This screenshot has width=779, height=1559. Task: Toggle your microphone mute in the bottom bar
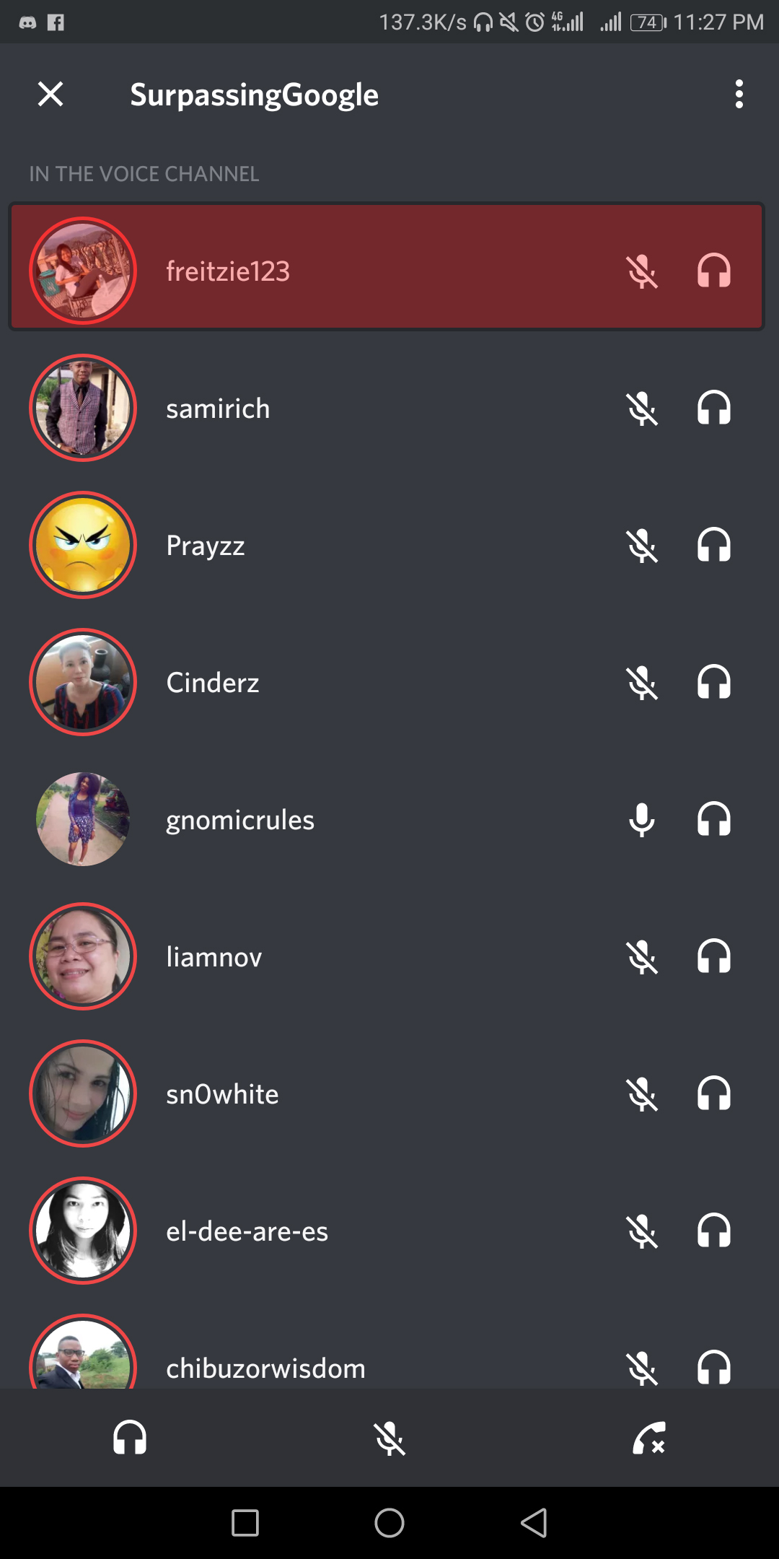click(389, 1438)
